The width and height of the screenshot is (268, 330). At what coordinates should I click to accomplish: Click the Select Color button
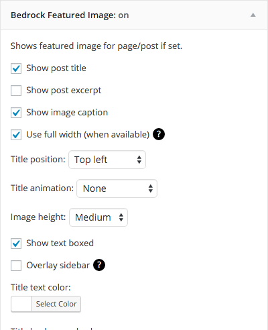pyautogui.click(x=56, y=304)
